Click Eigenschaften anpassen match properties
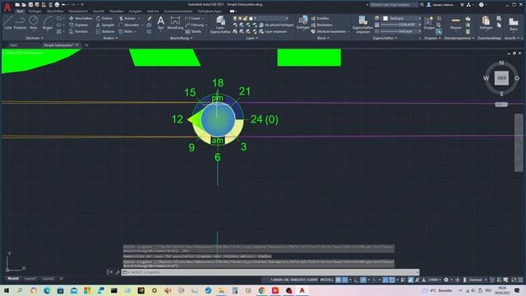Screen dimensions: 526x296 tap(362, 24)
